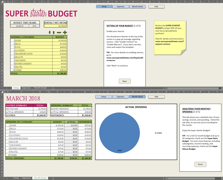Select the HOME actual $100.00 cell in Month Detail
Viewport: 223px width, 180px height.
click(71, 125)
